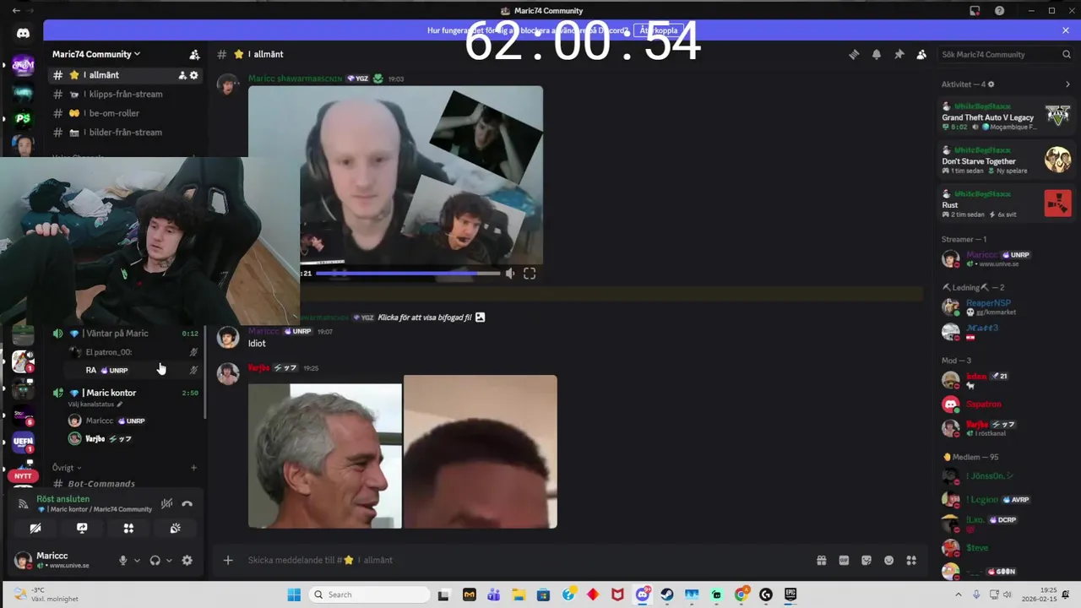Image resolution: width=1081 pixels, height=608 pixels.
Task: Open Windows Start menu
Action: pyautogui.click(x=294, y=594)
